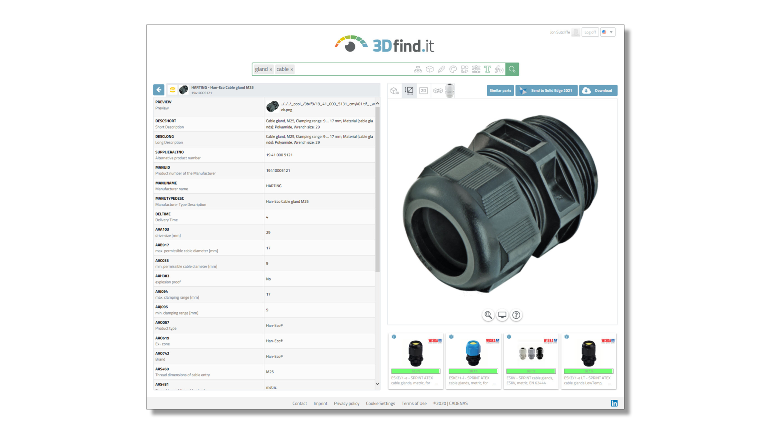
Task: Open the color search palette icon
Action: coord(453,69)
